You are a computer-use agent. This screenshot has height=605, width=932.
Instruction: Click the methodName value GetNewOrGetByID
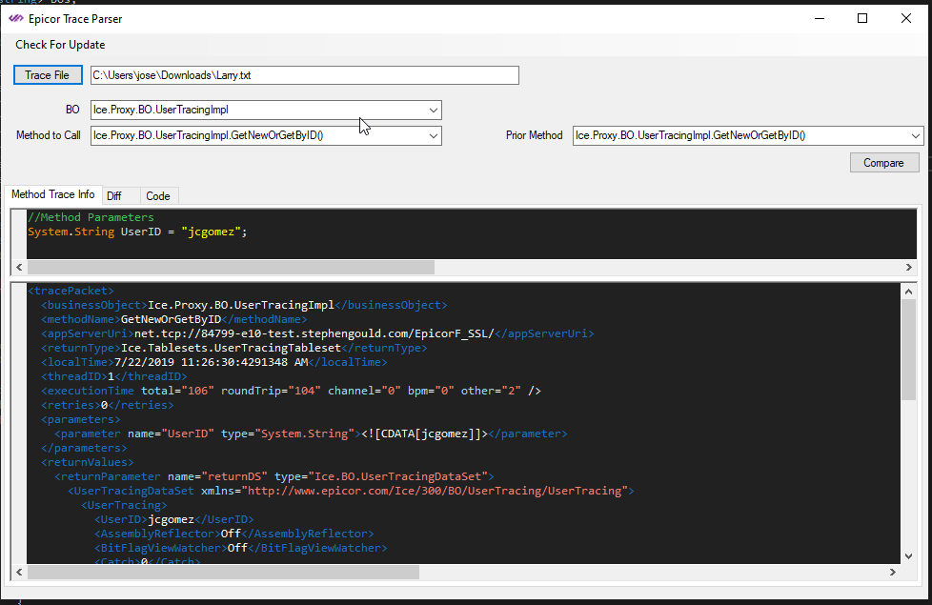point(172,319)
